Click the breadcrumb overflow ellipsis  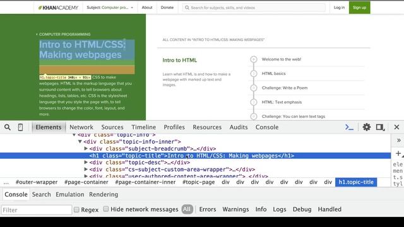6,182
